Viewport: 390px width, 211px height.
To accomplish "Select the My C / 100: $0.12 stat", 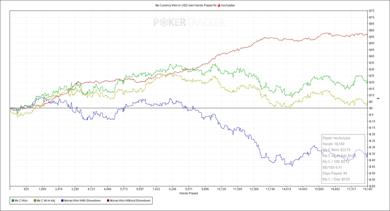I will click(x=336, y=162).
